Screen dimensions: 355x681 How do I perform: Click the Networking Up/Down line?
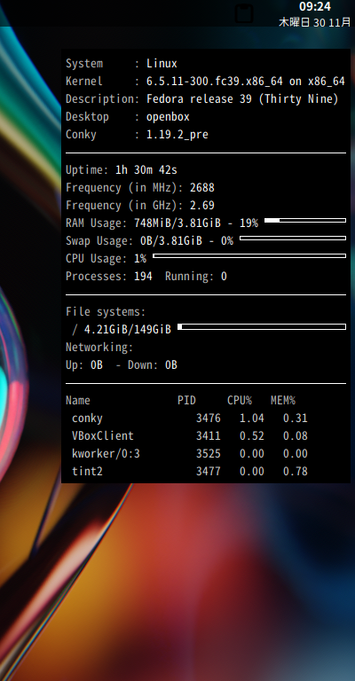point(122,364)
